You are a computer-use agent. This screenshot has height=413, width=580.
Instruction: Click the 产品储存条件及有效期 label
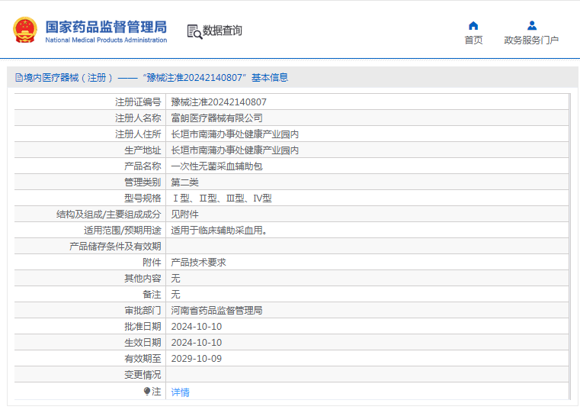[115, 247]
